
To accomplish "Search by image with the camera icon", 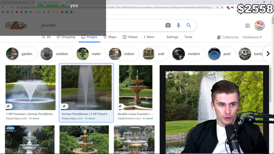I will 168,25.
